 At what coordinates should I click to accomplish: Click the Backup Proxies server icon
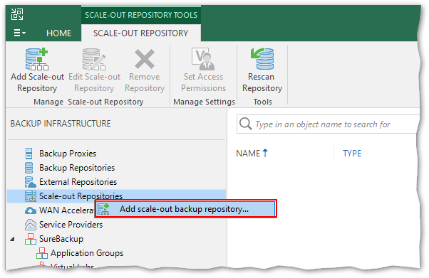(29, 154)
